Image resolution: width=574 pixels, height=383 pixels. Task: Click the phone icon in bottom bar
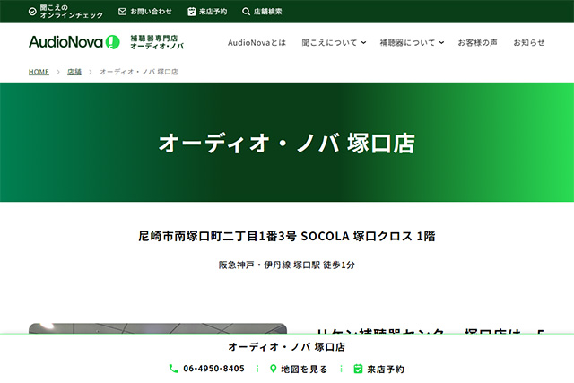tap(174, 369)
